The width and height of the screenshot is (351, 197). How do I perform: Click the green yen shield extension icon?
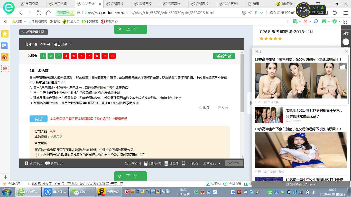tap(334, 21)
